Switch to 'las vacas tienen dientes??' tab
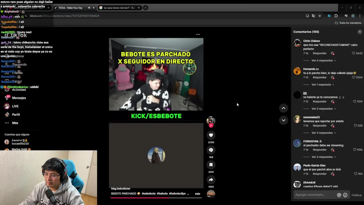 tap(119, 8)
